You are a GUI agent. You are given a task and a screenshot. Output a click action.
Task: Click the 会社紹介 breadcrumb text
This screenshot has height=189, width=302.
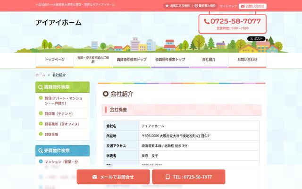point(59,75)
